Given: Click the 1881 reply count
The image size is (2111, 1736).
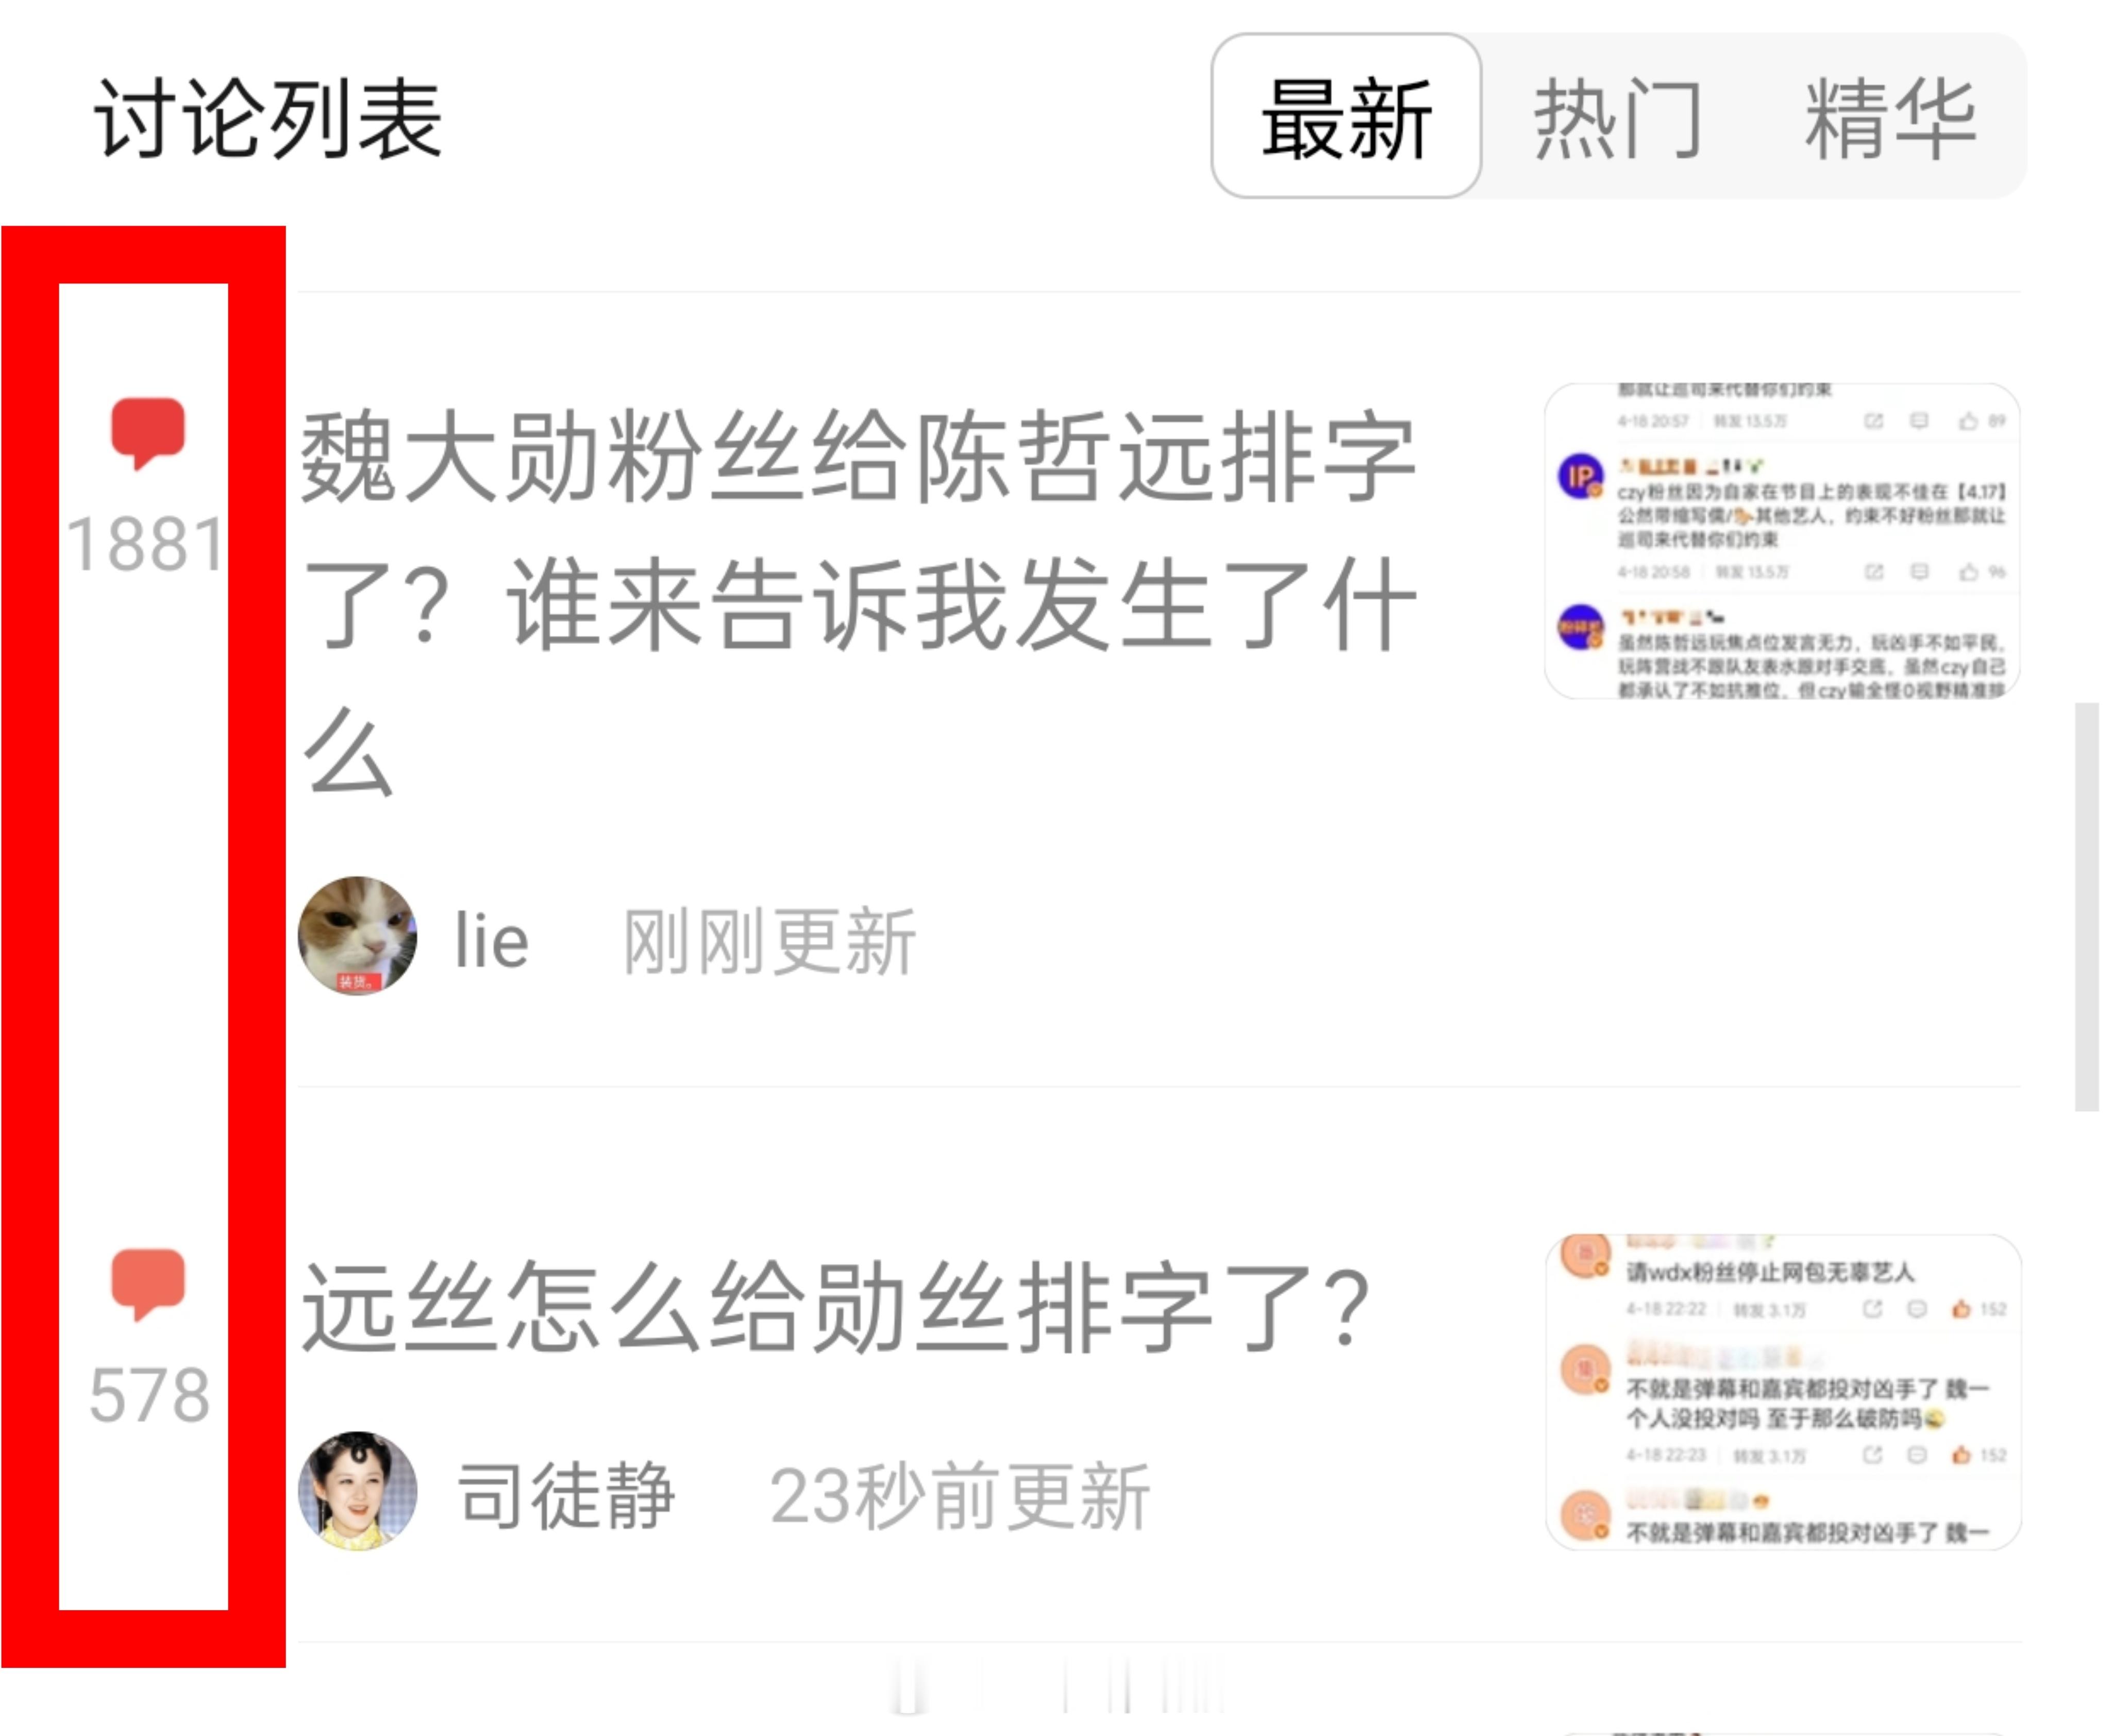Looking at the screenshot, I should 147,544.
